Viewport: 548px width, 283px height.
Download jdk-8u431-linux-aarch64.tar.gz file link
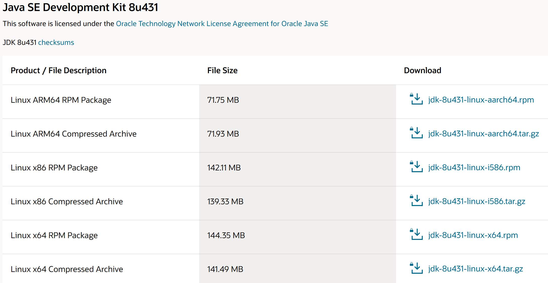[483, 134]
